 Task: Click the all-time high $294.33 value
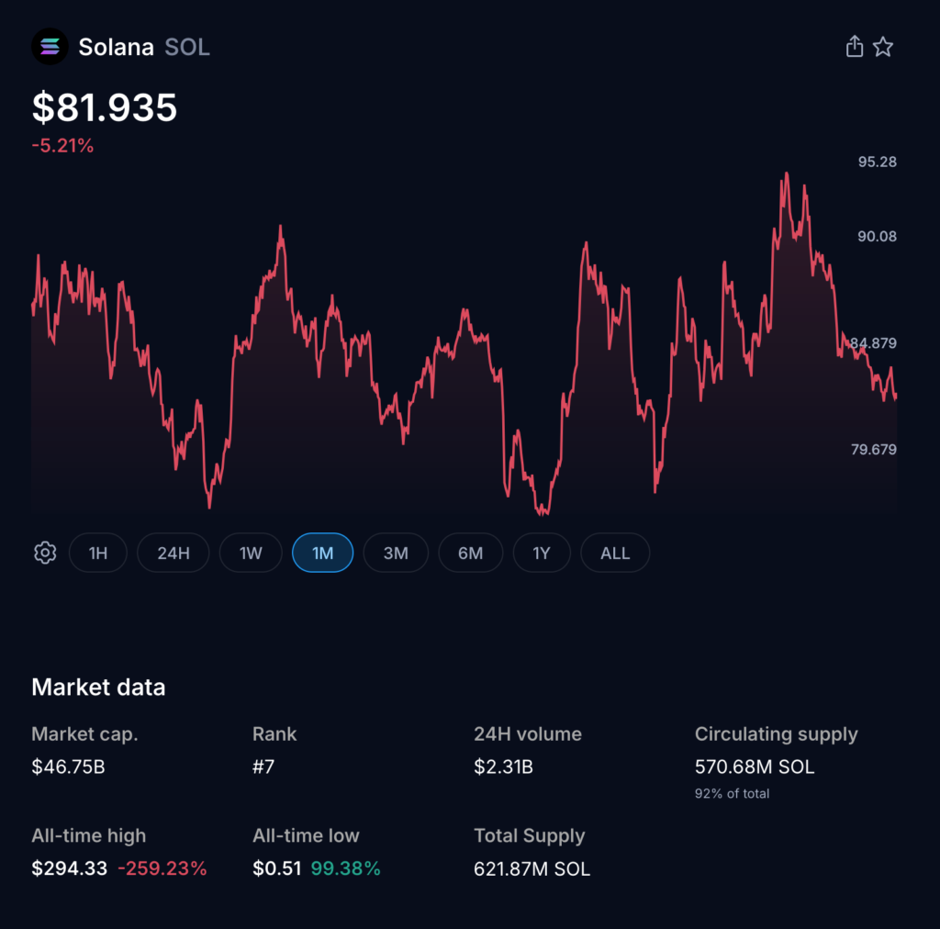pyautogui.click(x=69, y=867)
